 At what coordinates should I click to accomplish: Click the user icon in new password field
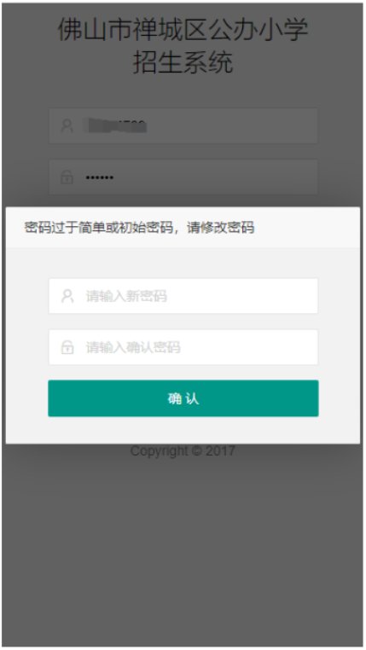point(67,296)
